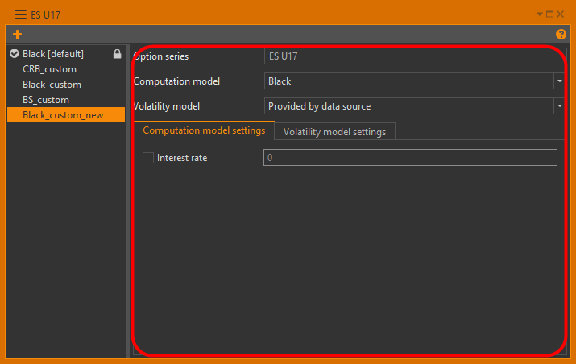The width and height of the screenshot is (576, 364).
Task: Expand the Volatility model dropdown
Action: 558,106
